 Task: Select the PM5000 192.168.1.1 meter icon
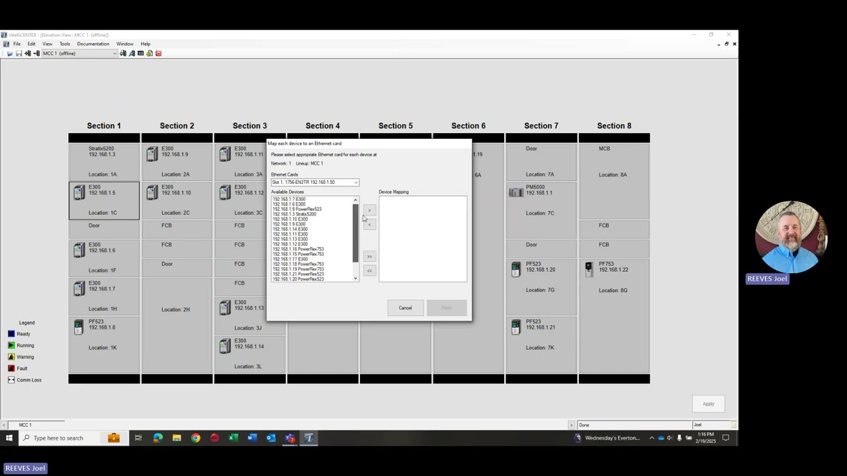tap(515, 192)
